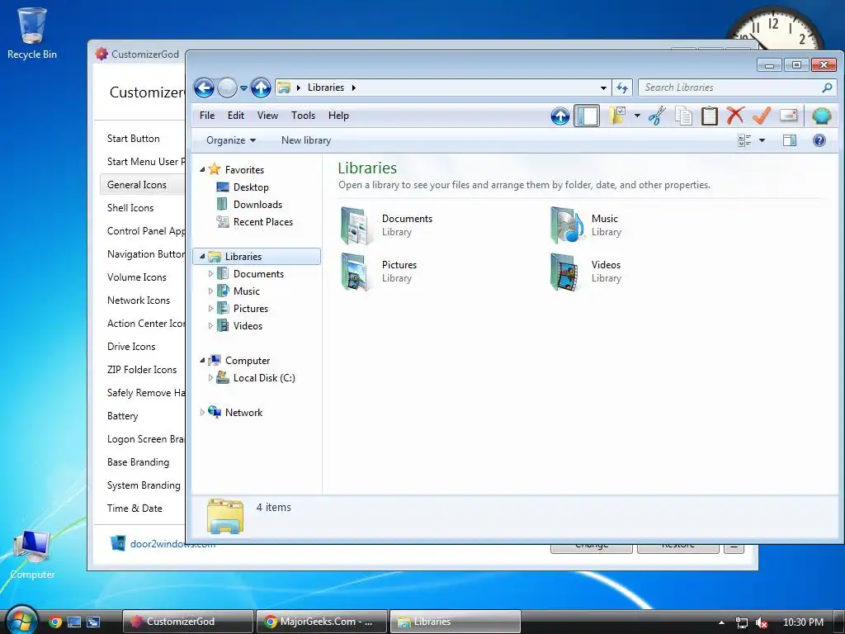Click the refresh arrows next to address bar
This screenshot has width=845, height=634.
click(623, 88)
